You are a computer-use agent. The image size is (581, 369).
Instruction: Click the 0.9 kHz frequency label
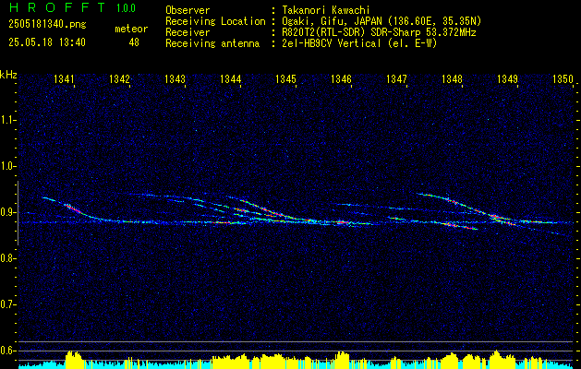click(6, 212)
